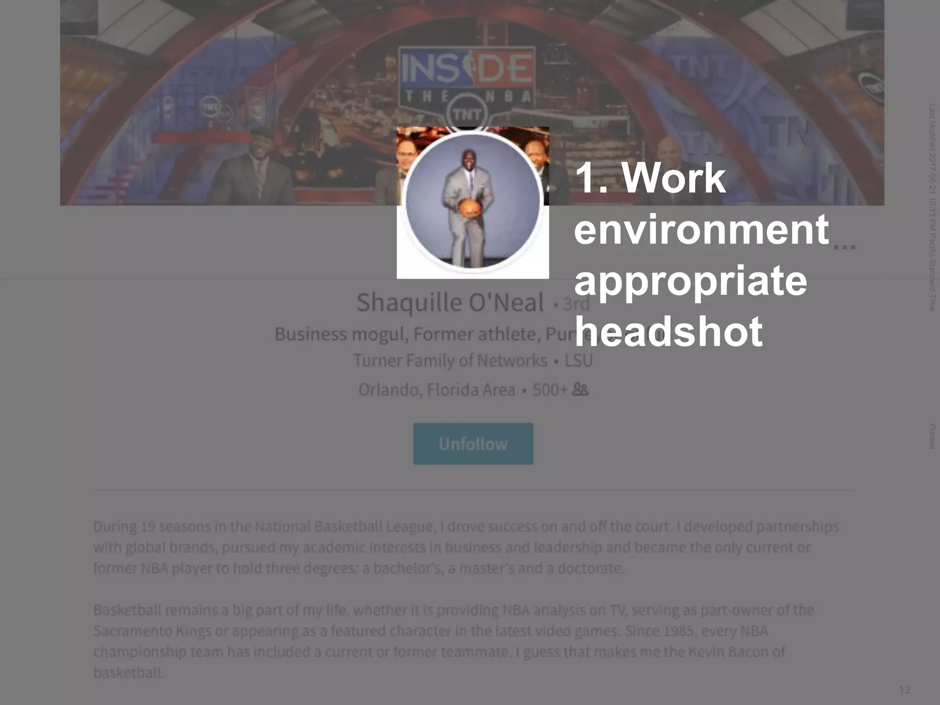Viewport: 940px width, 705px height.
Task: Open the Turner Family of Networks link
Action: coord(450,361)
